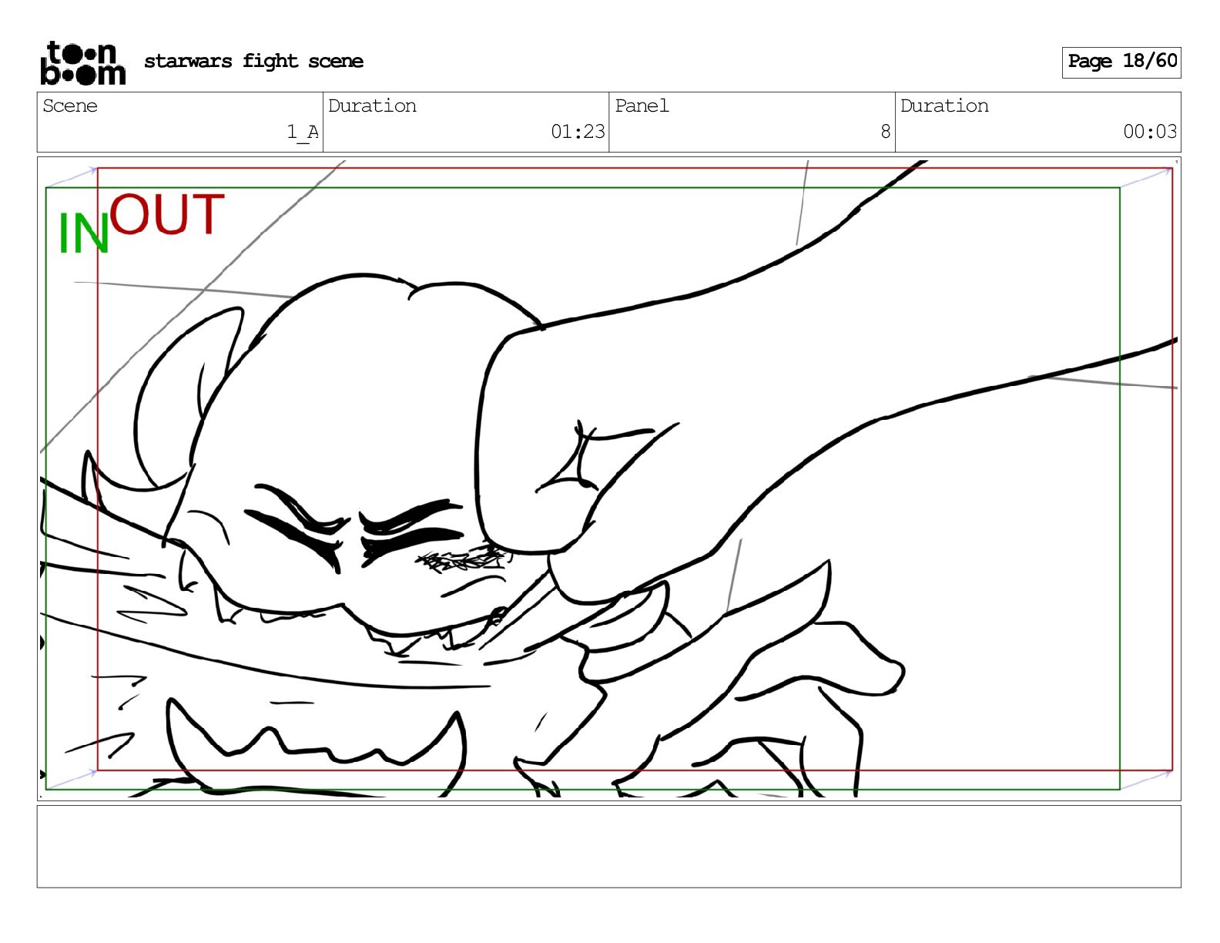Select the 'starwars fight scene' title text

coord(253,61)
